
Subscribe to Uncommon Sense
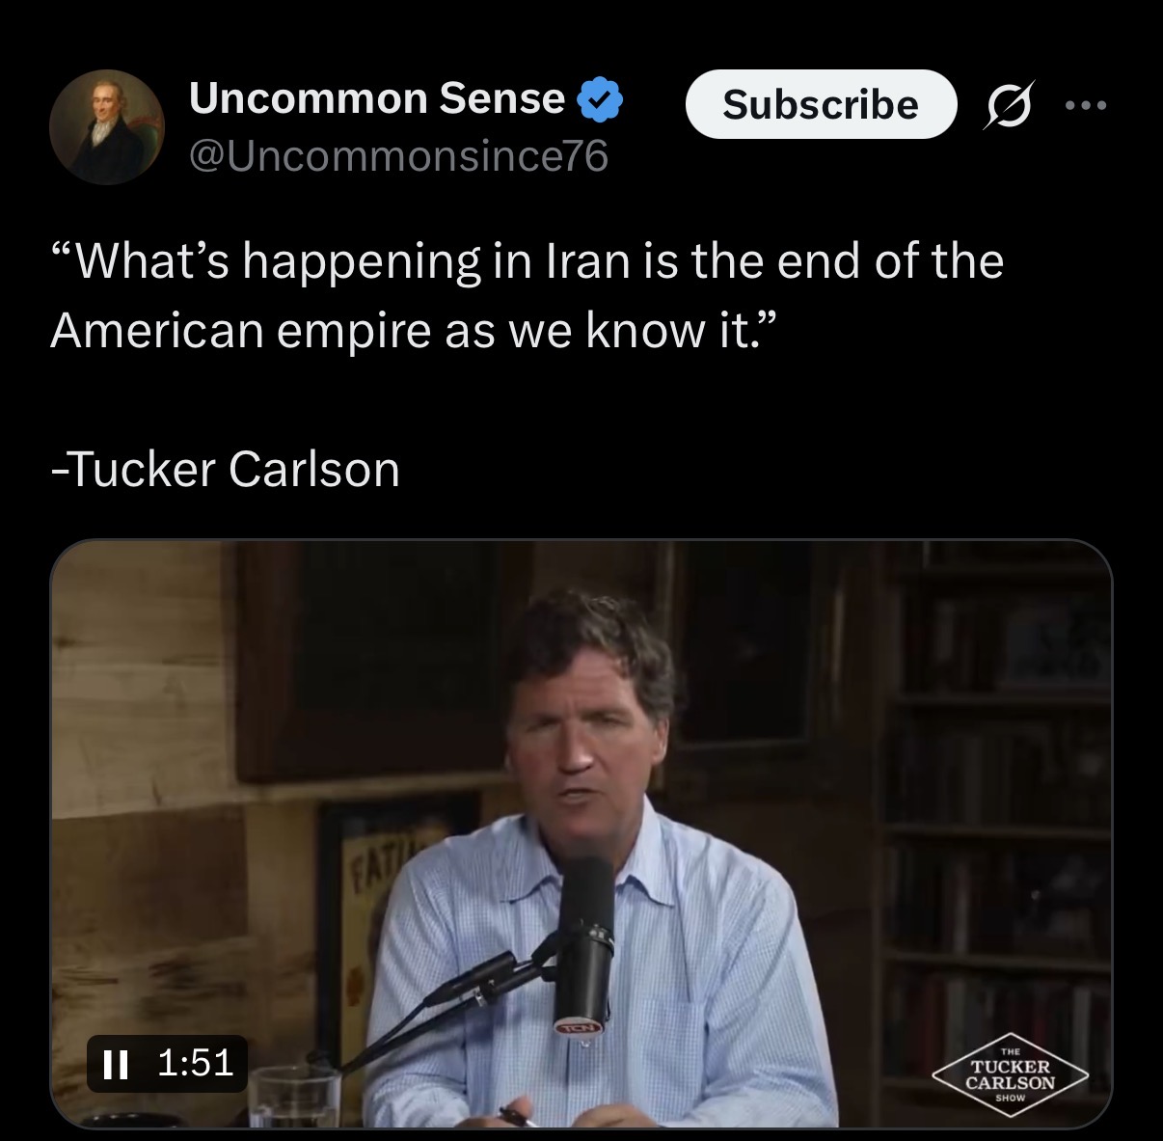point(821,104)
